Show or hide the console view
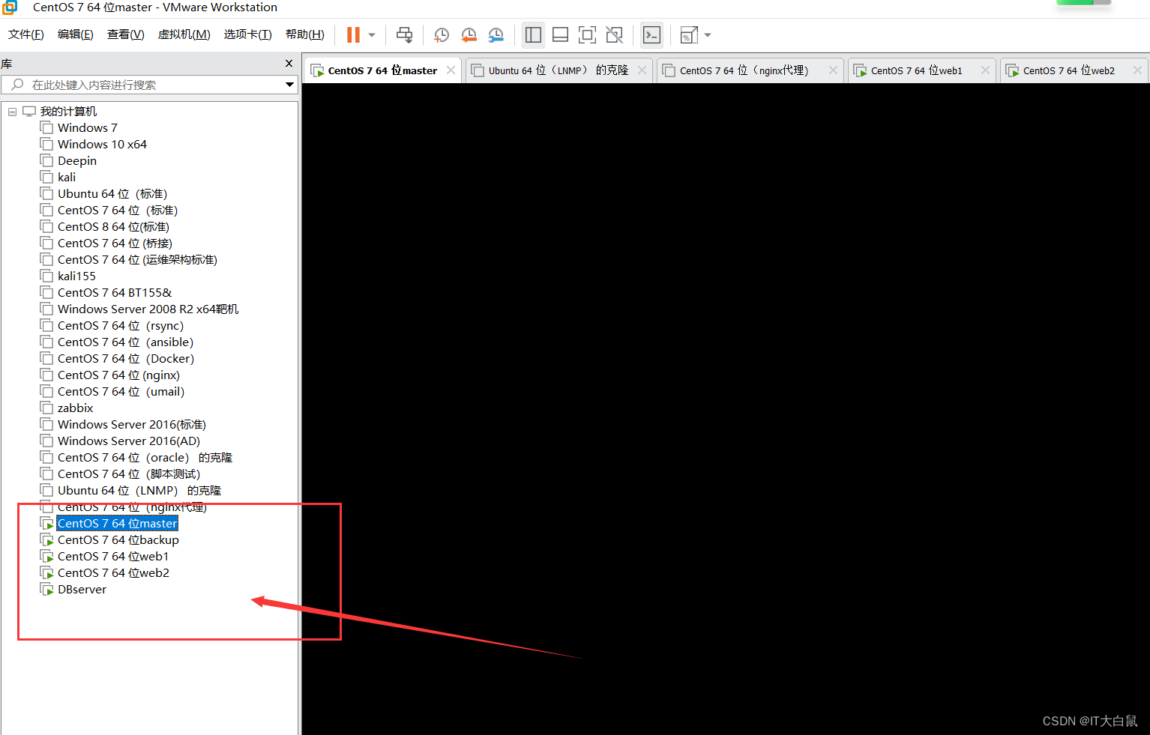Image resolution: width=1150 pixels, height=735 pixels. tap(651, 34)
